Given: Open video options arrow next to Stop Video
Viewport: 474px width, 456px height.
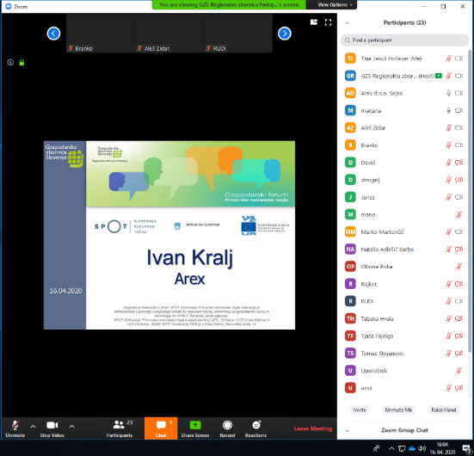Looking at the screenshot, I should tap(71, 427).
